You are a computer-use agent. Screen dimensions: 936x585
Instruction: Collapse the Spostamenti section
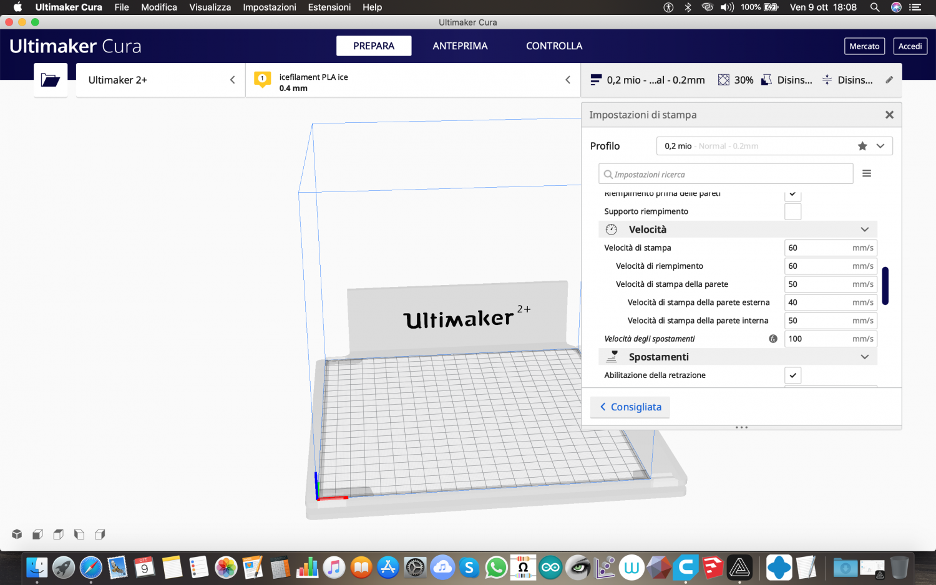864,357
